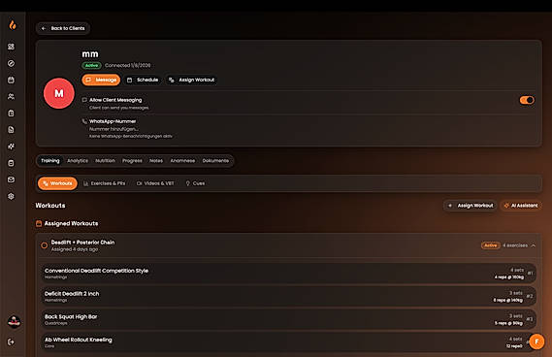Open the calendar icon in sidebar

coord(12,80)
